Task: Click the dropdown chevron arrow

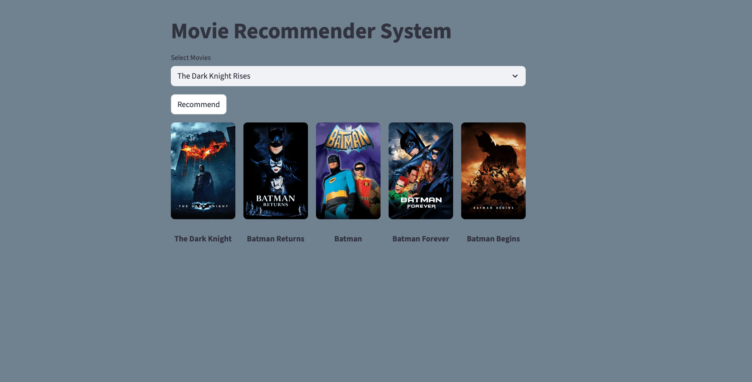Action: [515, 76]
